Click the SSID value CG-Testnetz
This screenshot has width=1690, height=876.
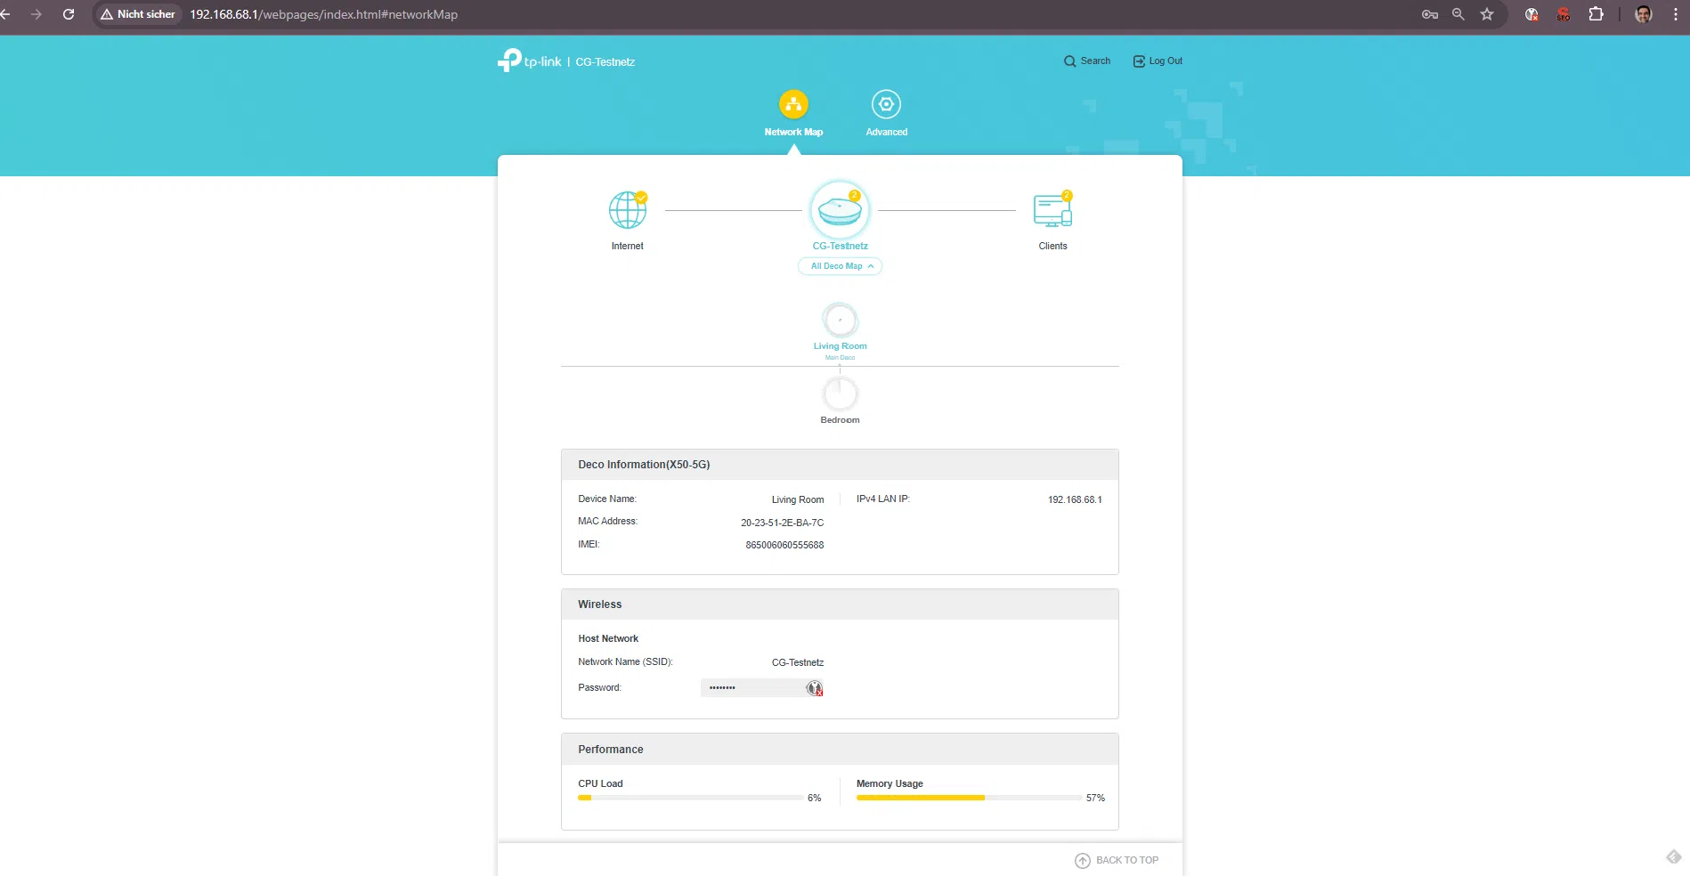(x=798, y=662)
